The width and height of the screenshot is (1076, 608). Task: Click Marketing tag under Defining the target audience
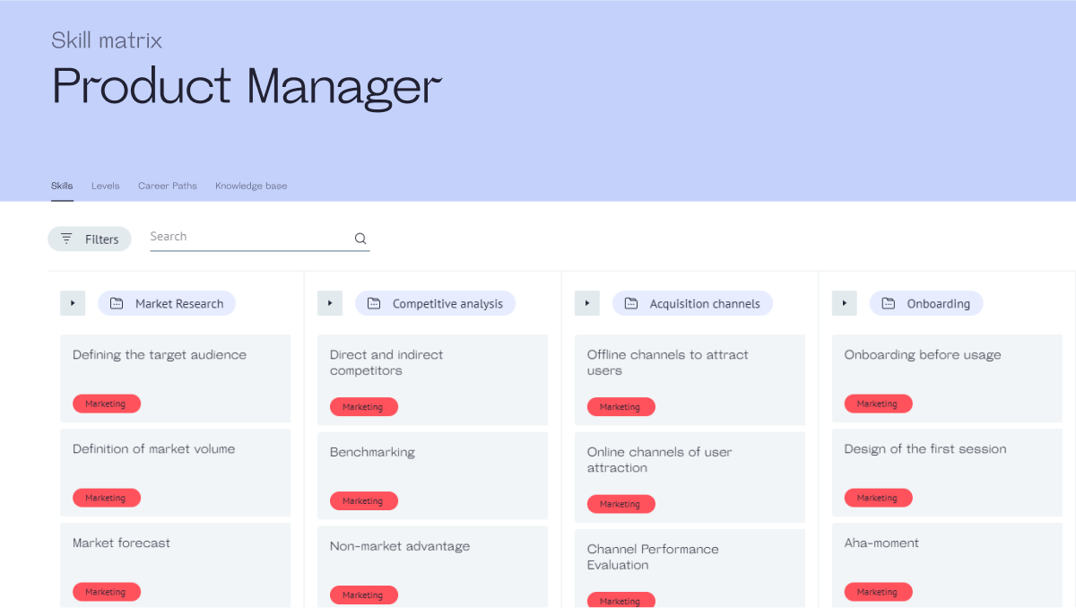(x=107, y=404)
